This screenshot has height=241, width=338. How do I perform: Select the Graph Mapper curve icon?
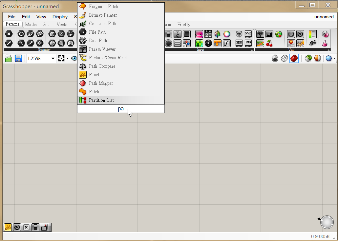point(227,43)
